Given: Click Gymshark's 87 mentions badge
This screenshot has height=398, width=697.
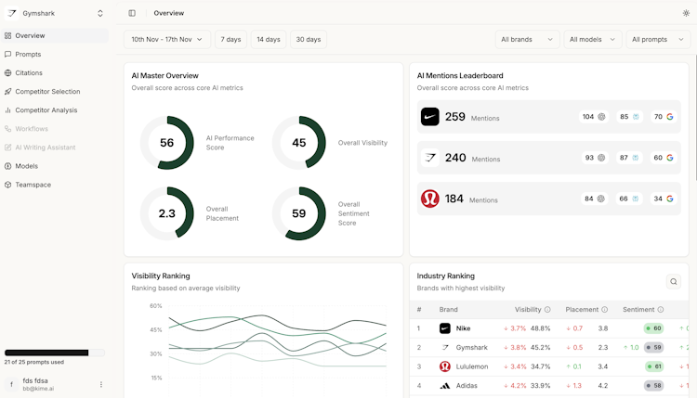Looking at the screenshot, I should point(629,158).
